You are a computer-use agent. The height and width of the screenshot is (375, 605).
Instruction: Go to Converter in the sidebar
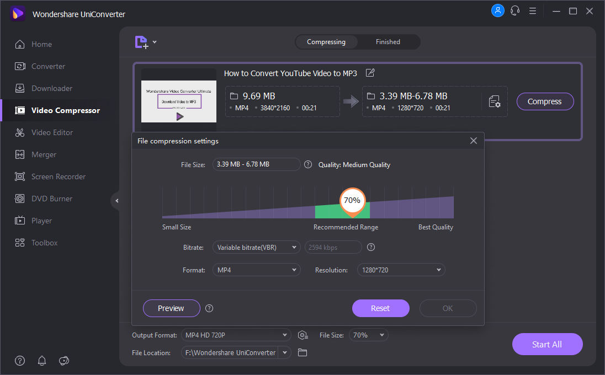point(48,66)
